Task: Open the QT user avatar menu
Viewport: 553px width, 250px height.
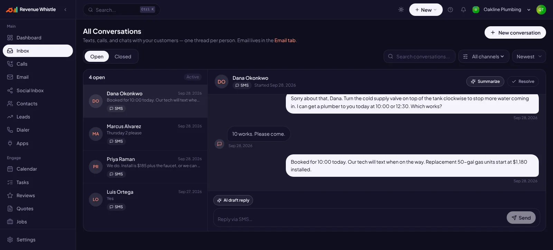Action: [541, 10]
